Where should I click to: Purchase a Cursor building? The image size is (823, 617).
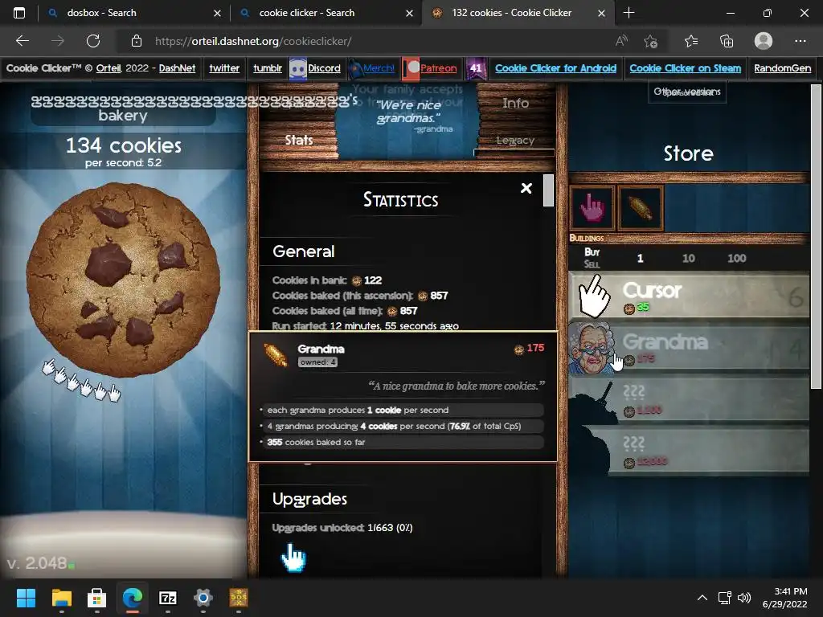(689, 296)
